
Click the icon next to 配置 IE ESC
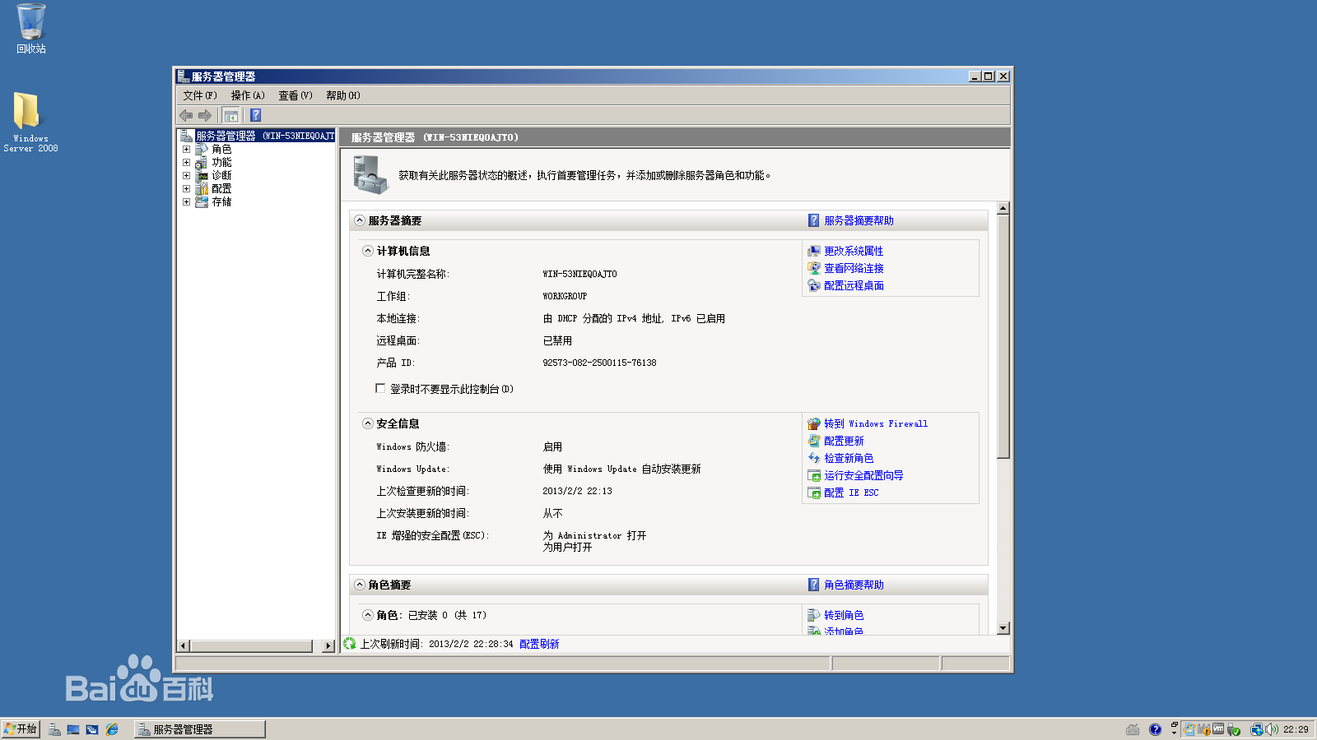[x=814, y=493]
